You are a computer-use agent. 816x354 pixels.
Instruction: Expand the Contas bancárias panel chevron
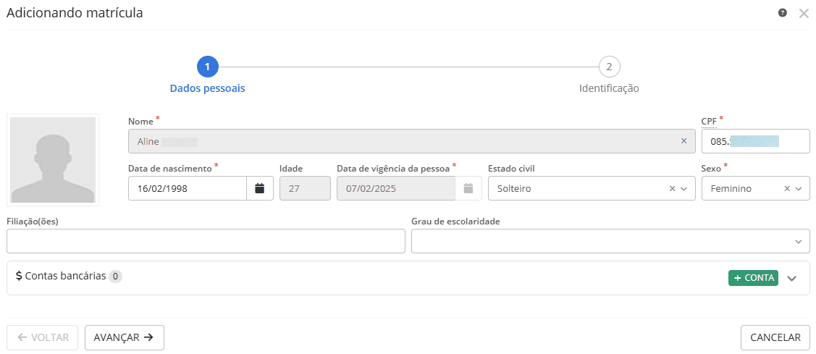[x=791, y=279]
